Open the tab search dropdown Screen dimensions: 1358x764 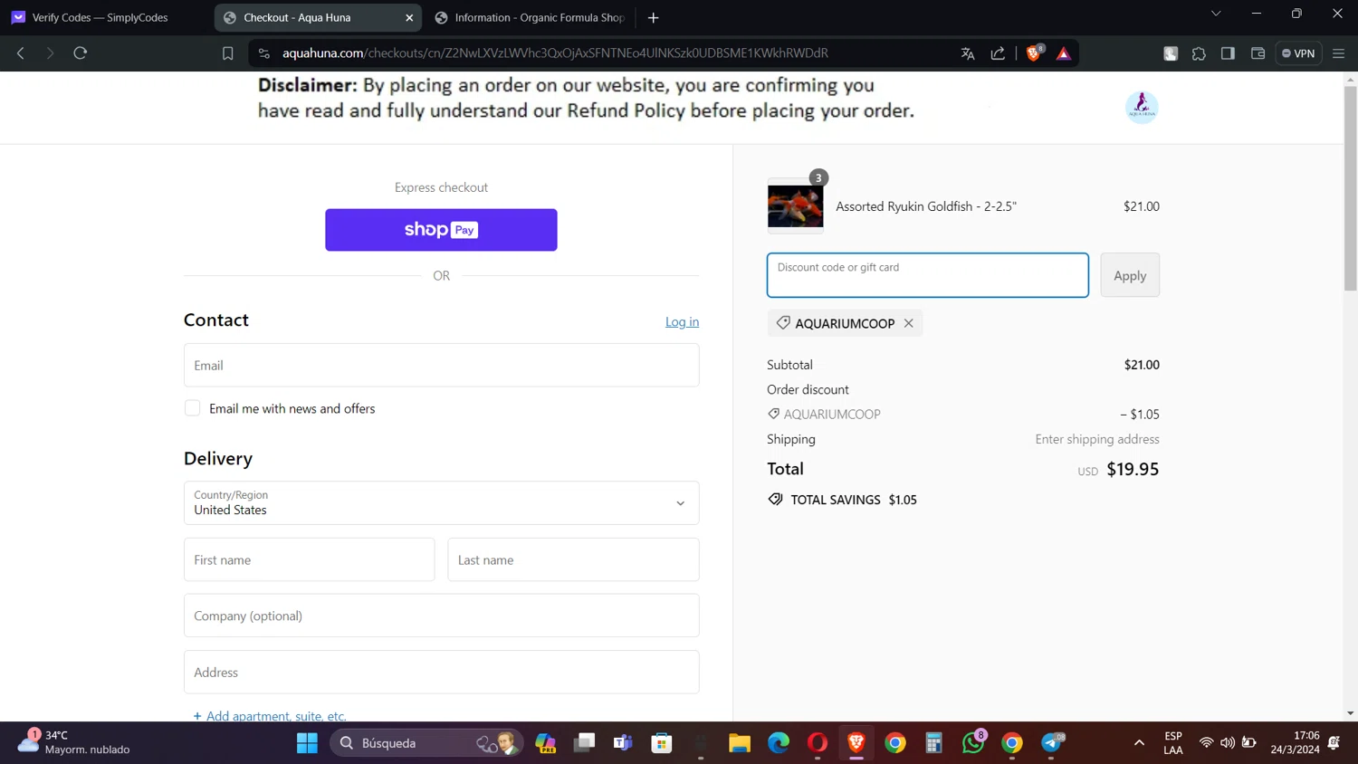coord(1216,14)
